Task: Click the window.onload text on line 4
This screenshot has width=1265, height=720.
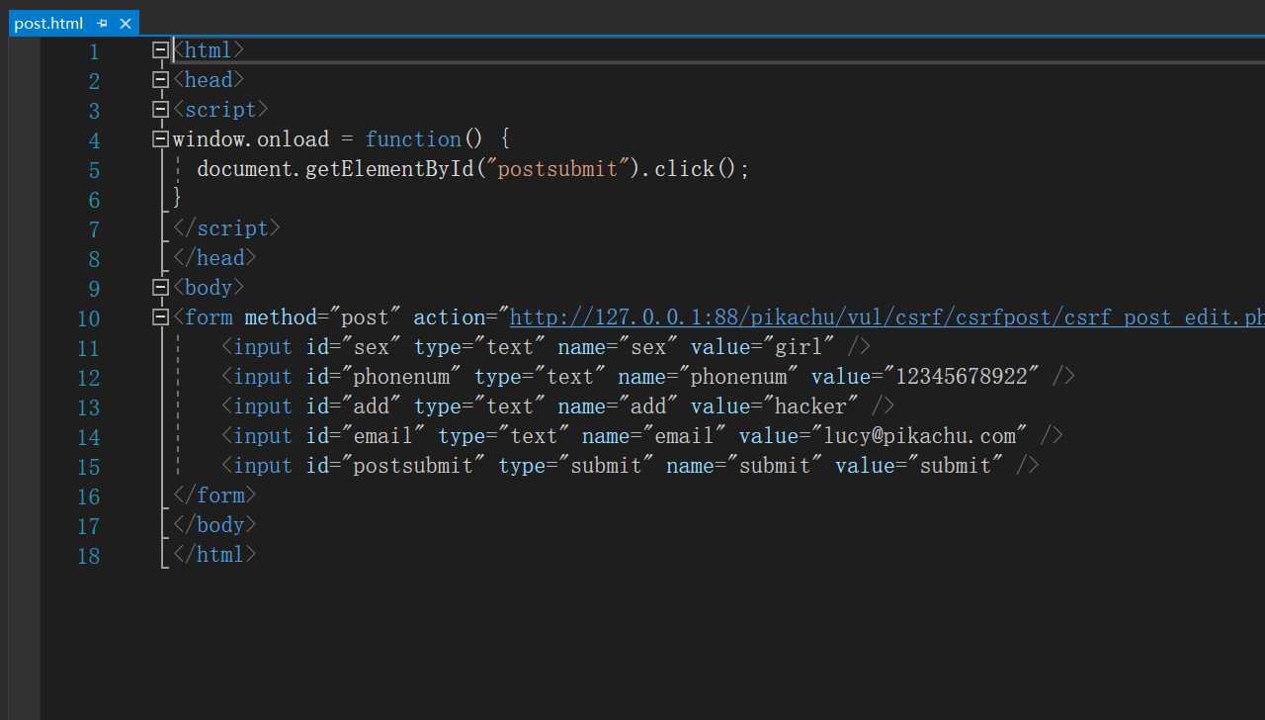Action: (251, 138)
